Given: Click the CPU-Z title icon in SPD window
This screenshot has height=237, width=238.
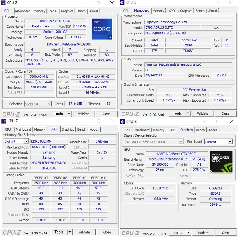Looking at the screenshot, I should point(4,121).
